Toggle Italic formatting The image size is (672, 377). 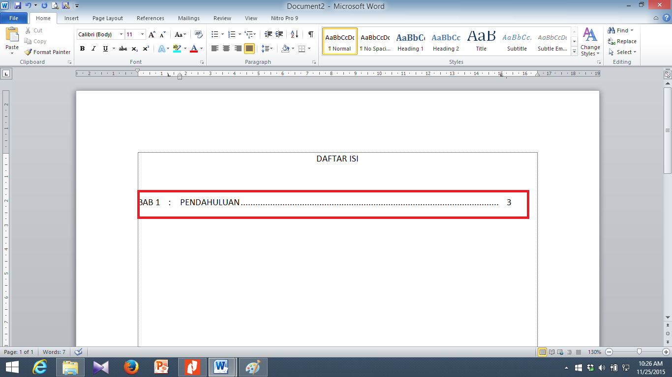point(93,49)
